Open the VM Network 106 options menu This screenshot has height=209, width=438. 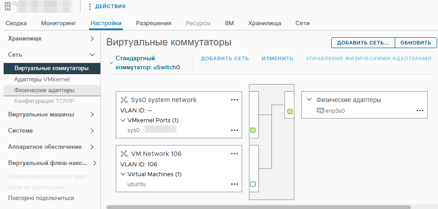coord(235,154)
